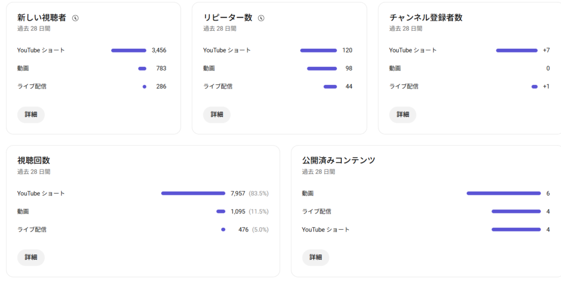Click 動画 bar in 視聴回数 card

pos(221,211)
